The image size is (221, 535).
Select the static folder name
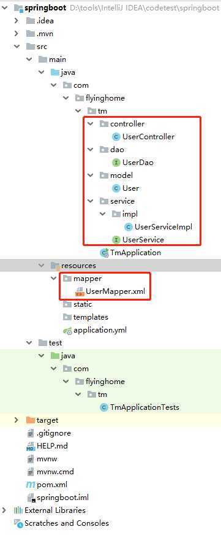click(83, 304)
